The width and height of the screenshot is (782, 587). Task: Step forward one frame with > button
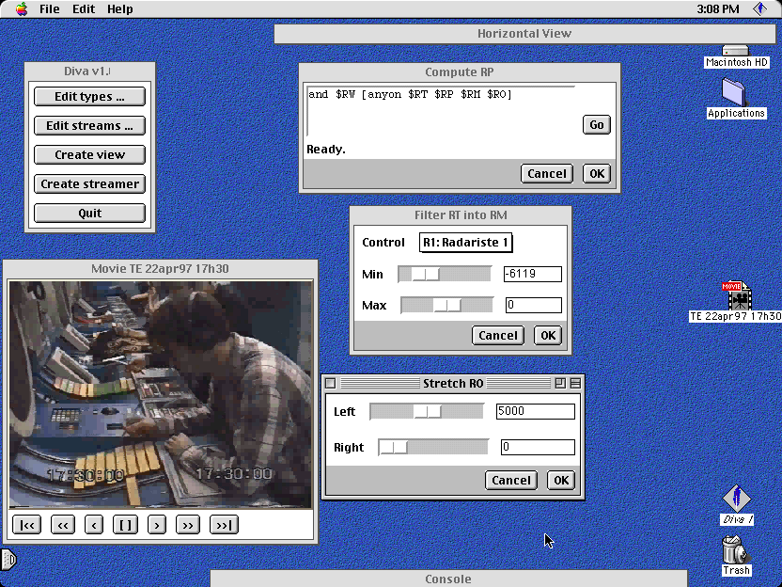click(x=157, y=525)
